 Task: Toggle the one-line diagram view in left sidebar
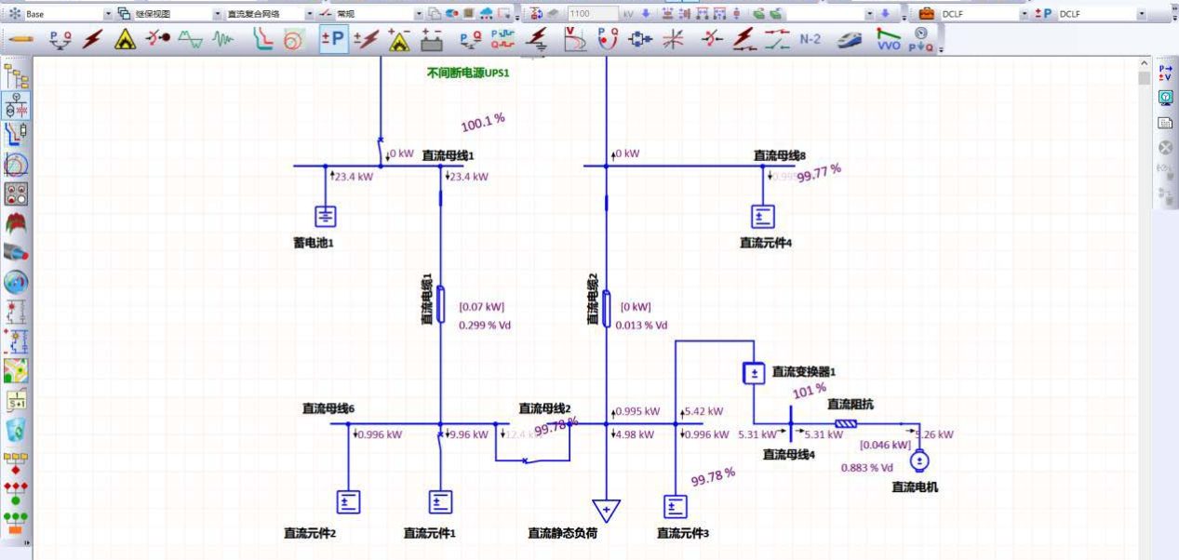[16, 105]
